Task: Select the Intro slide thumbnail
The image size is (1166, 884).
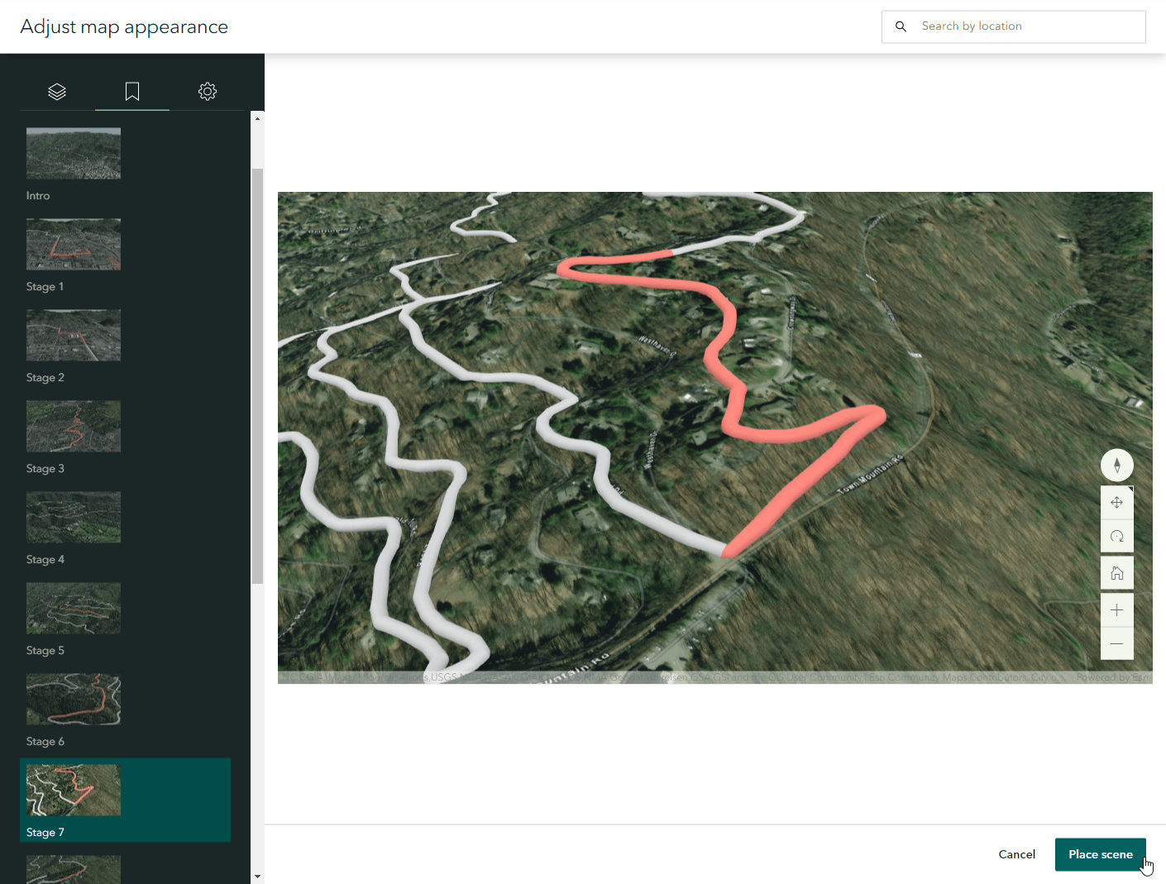Action: pos(74,154)
